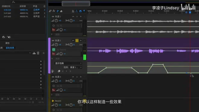The width and height of the screenshot is (199, 112).
Task: Click the blue marker pin icon in the toolbar
Action: click(x=84, y=11)
